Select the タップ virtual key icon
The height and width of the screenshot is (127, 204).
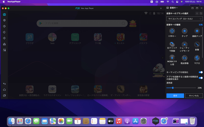tap(184, 31)
